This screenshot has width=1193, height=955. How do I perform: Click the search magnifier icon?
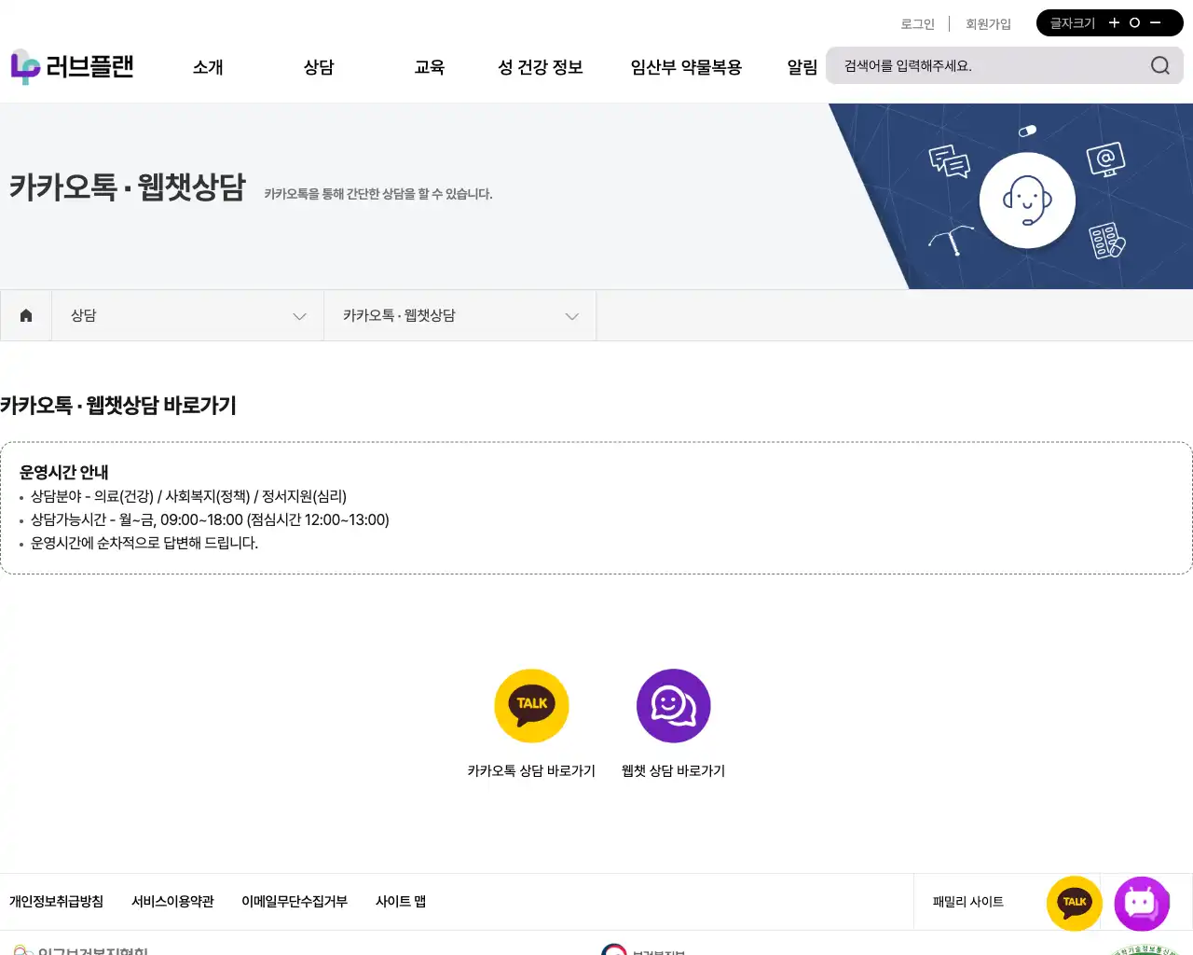[1159, 65]
